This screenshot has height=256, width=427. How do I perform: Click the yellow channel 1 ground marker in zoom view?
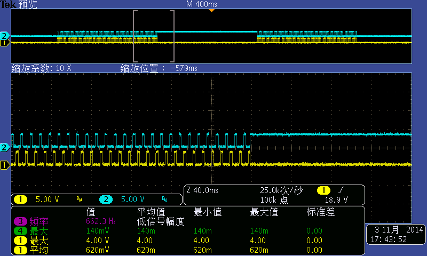pyautogui.click(x=5, y=165)
